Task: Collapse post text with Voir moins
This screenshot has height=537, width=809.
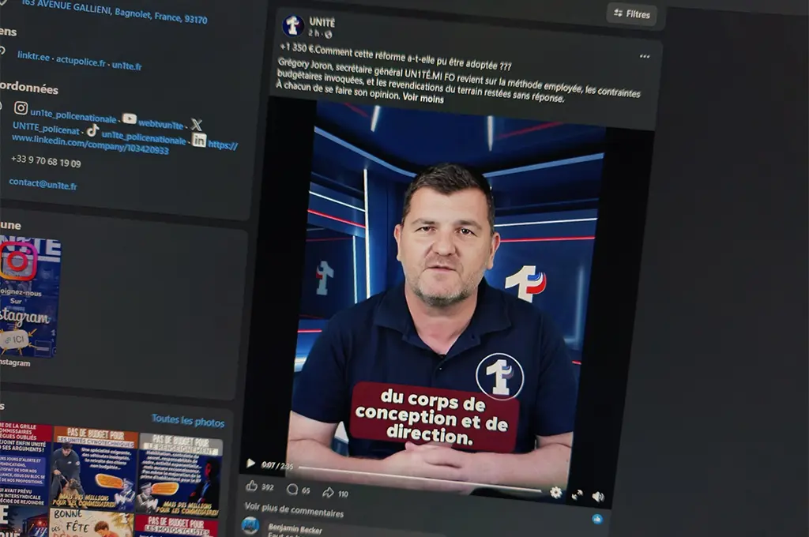Action: tap(423, 97)
